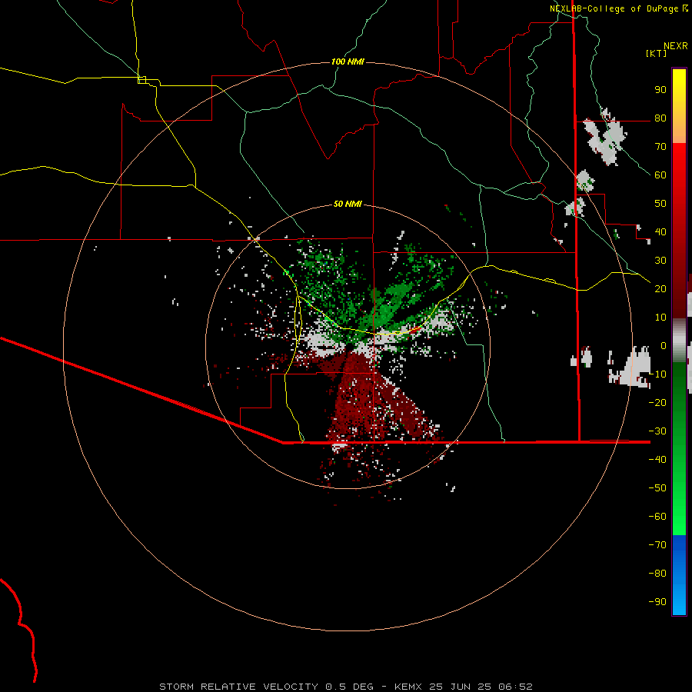Select the 40 value on velocity scale
The height and width of the screenshot is (692, 692).
pyautogui.click(x=660, y=232)
